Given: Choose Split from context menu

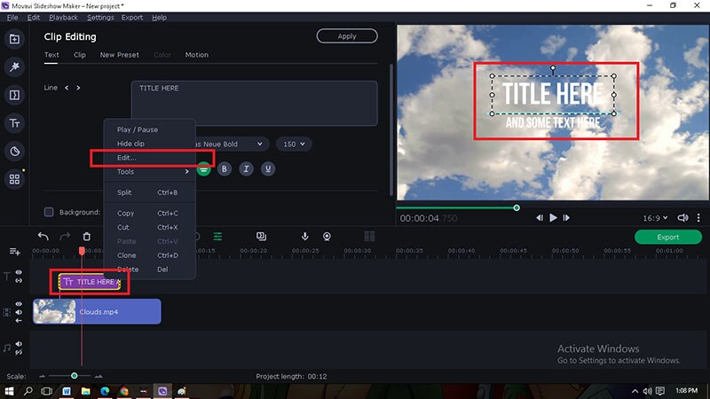Looking at the screenshot, I should 150,192.
